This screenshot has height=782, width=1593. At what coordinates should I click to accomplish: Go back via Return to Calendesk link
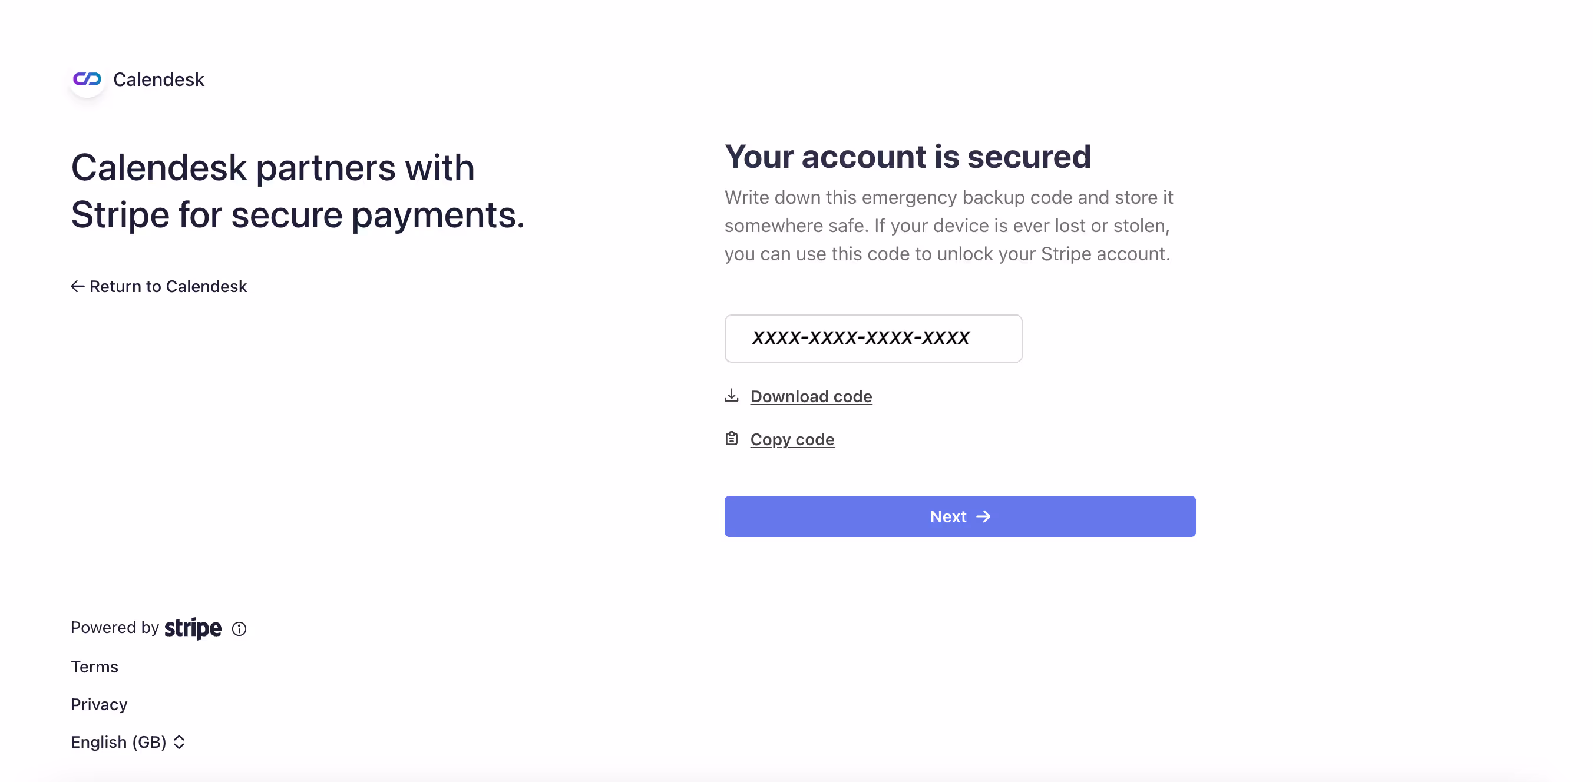pyautogui.click(x=167, y=286)
